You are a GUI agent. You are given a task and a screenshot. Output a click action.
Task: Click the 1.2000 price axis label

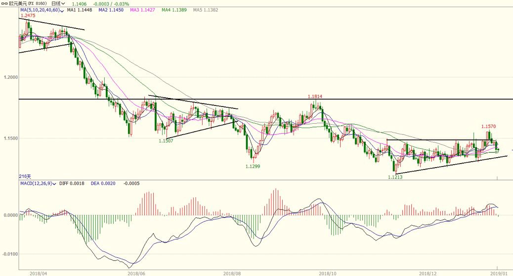tap(10, 77)
